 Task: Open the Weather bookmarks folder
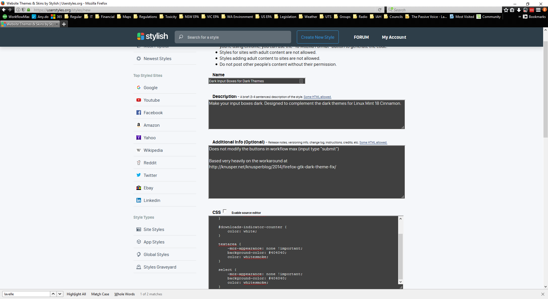(308, 17)
